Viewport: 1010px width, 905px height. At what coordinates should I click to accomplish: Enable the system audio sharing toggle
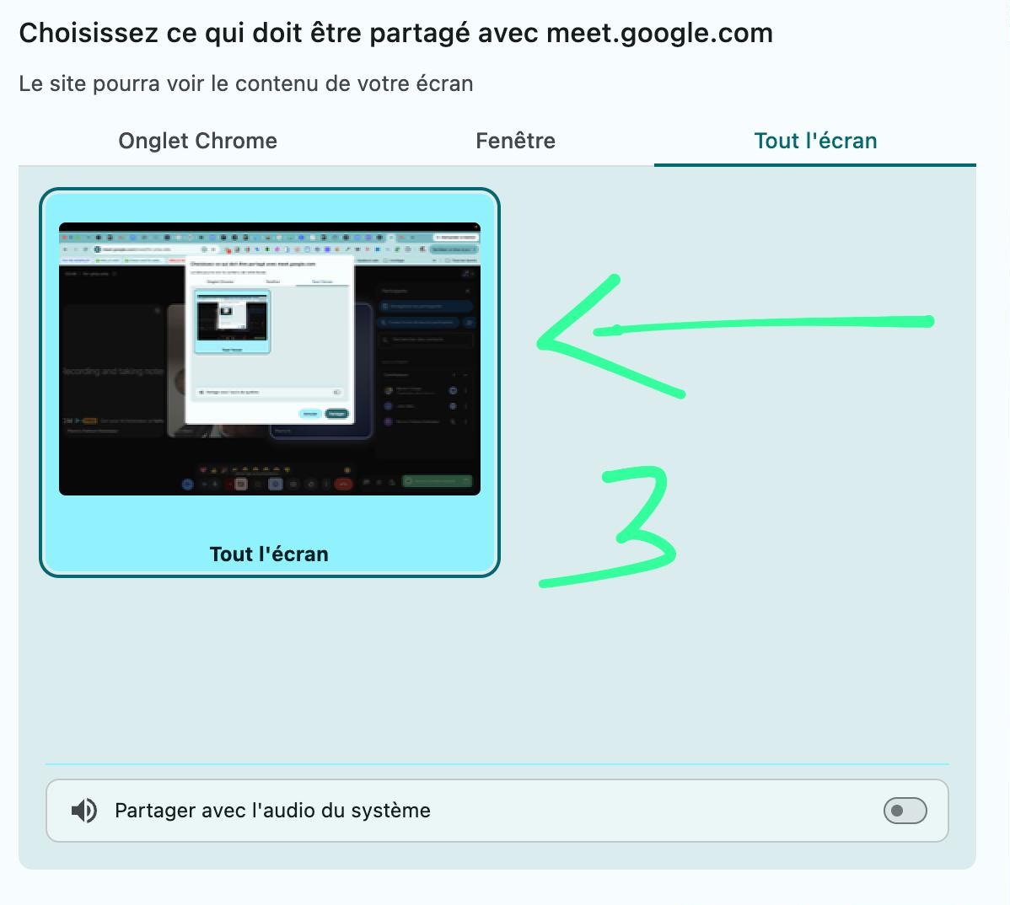click(905, 811)
